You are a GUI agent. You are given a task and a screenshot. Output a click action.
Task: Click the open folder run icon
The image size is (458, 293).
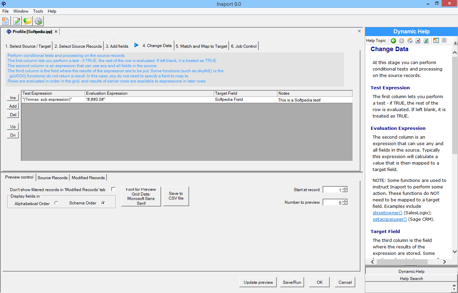(x=27, y=21)
